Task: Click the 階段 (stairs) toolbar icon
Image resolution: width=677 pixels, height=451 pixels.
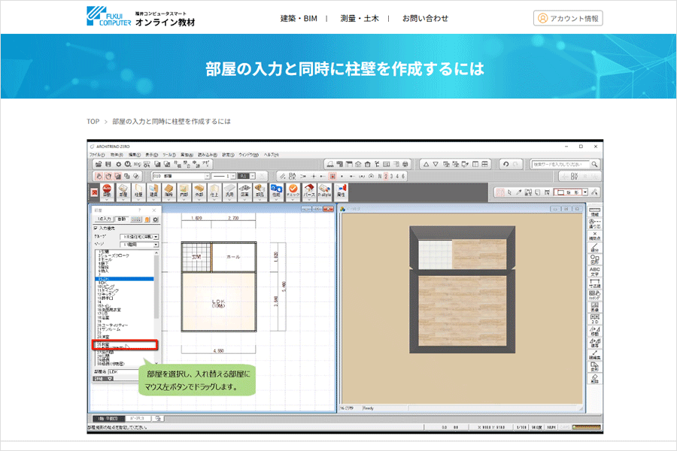Action: coord(170,192)
